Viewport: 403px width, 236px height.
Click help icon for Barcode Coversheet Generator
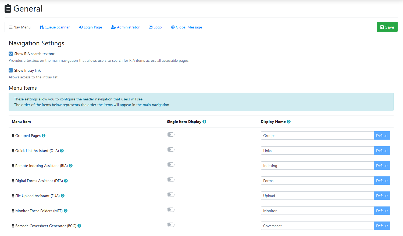pyautogui.click(x=79, y=226)
